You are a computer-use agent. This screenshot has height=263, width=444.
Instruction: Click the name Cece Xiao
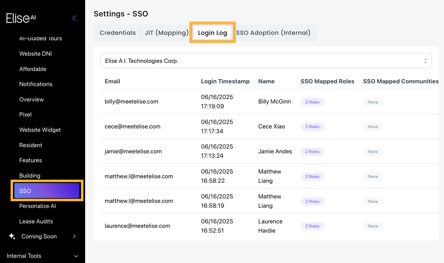click(272, 126)
